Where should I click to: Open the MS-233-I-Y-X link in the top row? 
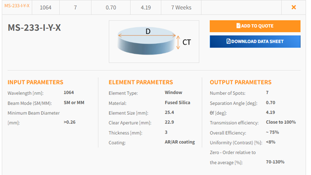17,7
